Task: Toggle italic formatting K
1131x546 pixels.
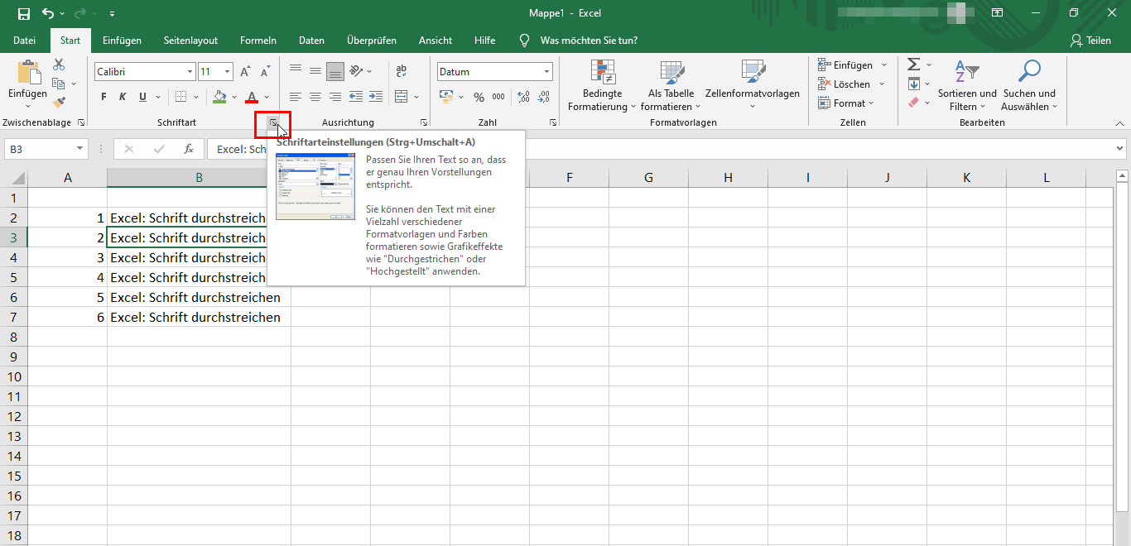Action: pos(123,97)
